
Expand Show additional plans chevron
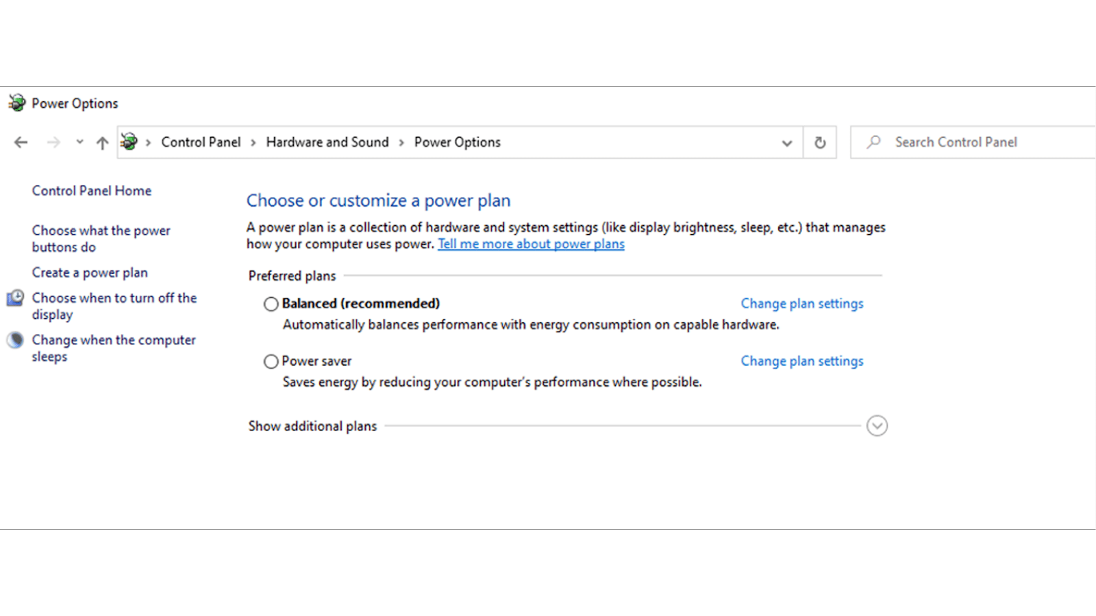tap(877, 426)
